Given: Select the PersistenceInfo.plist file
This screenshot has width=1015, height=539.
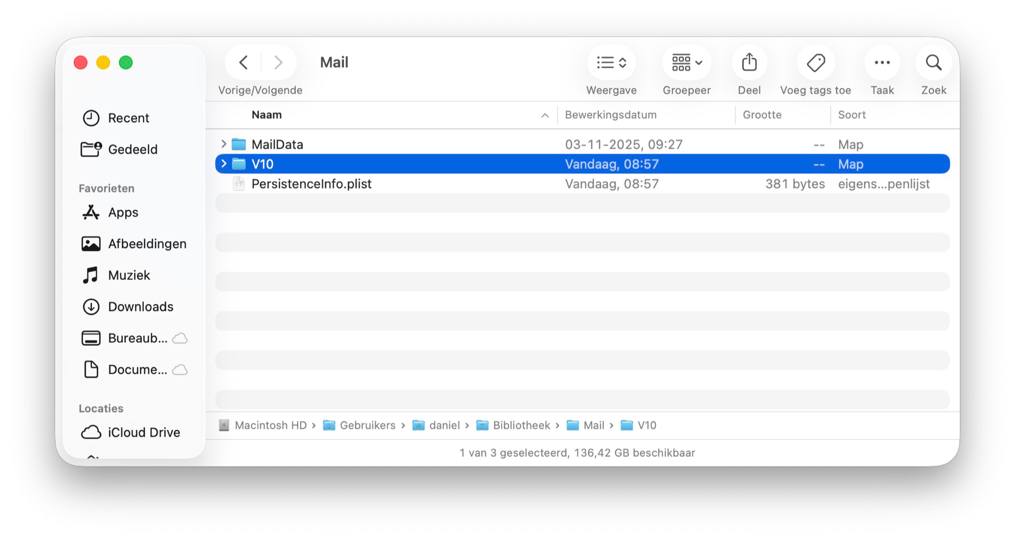Looking at the screenshot, I should tap(582, 184).
